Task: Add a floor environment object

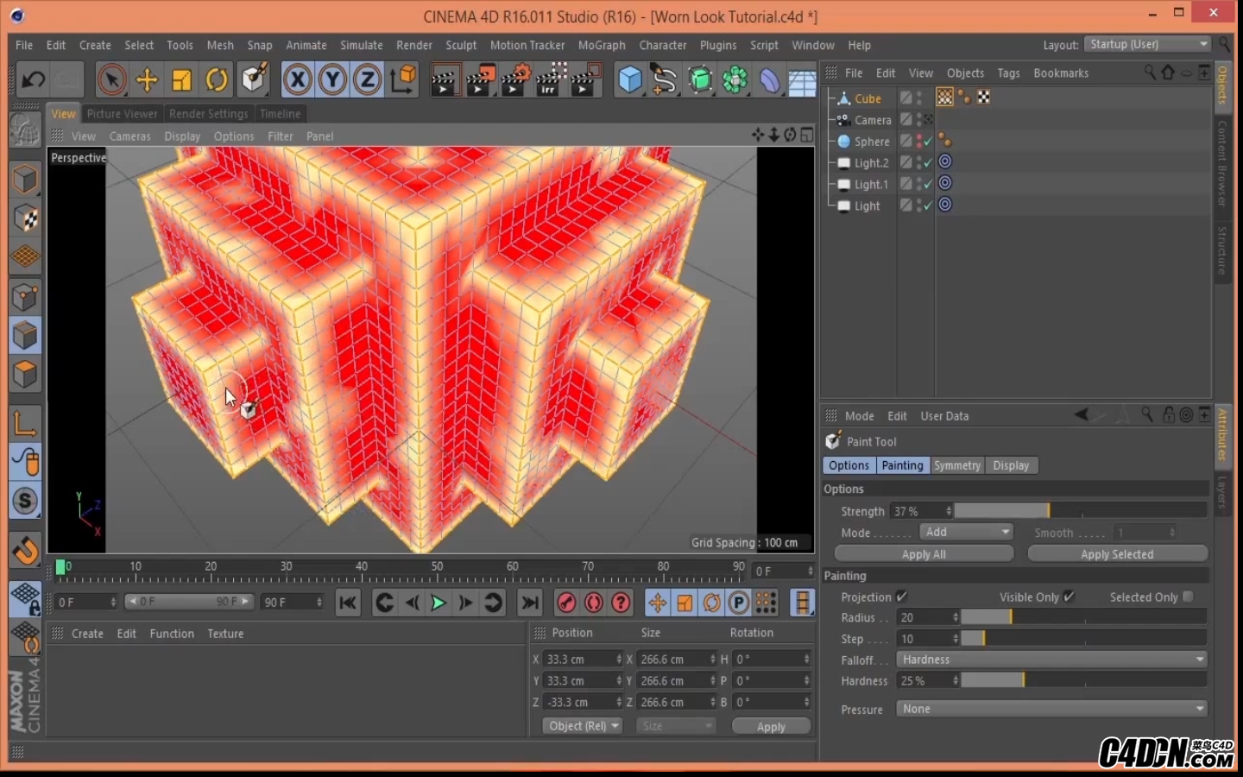Action: click(802, 82)
